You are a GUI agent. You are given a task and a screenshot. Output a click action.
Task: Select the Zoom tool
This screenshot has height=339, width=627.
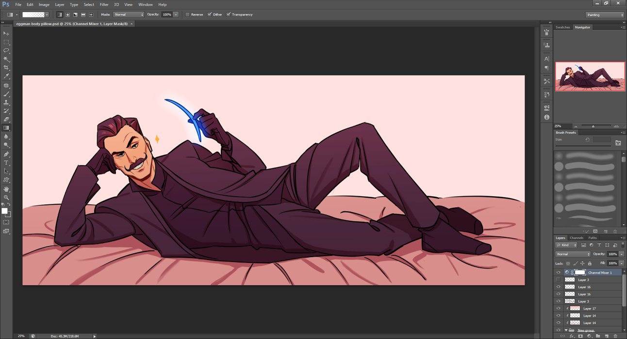point(6,198)
